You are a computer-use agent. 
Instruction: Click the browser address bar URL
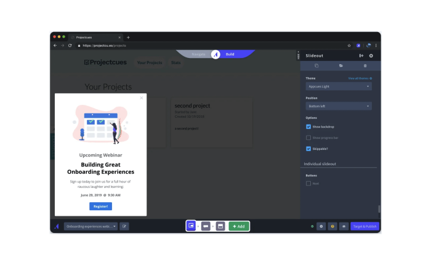tap(104, 46)
